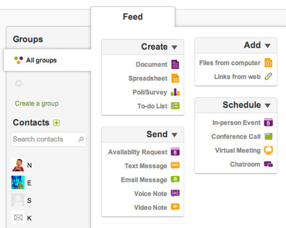Select the empty radio circle under All groups

(18, 83)
